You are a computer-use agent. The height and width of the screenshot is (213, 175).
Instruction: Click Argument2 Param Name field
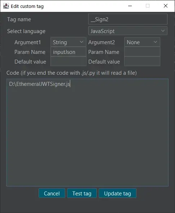(x=142, y=52)
